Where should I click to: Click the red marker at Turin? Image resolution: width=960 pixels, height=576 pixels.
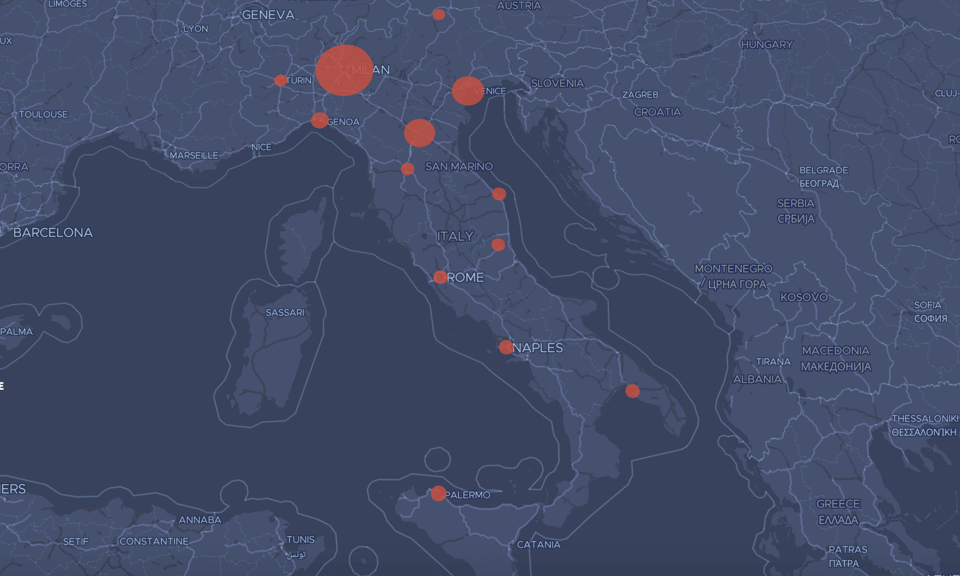tap(281, 80)
